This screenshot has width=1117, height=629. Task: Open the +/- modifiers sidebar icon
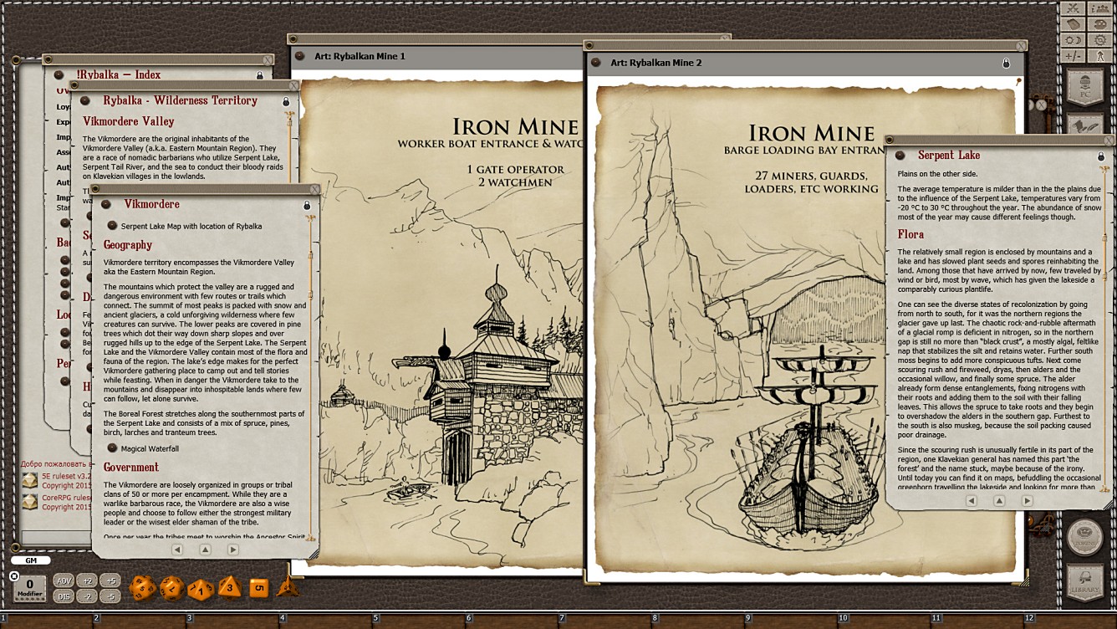[1074, 54]
